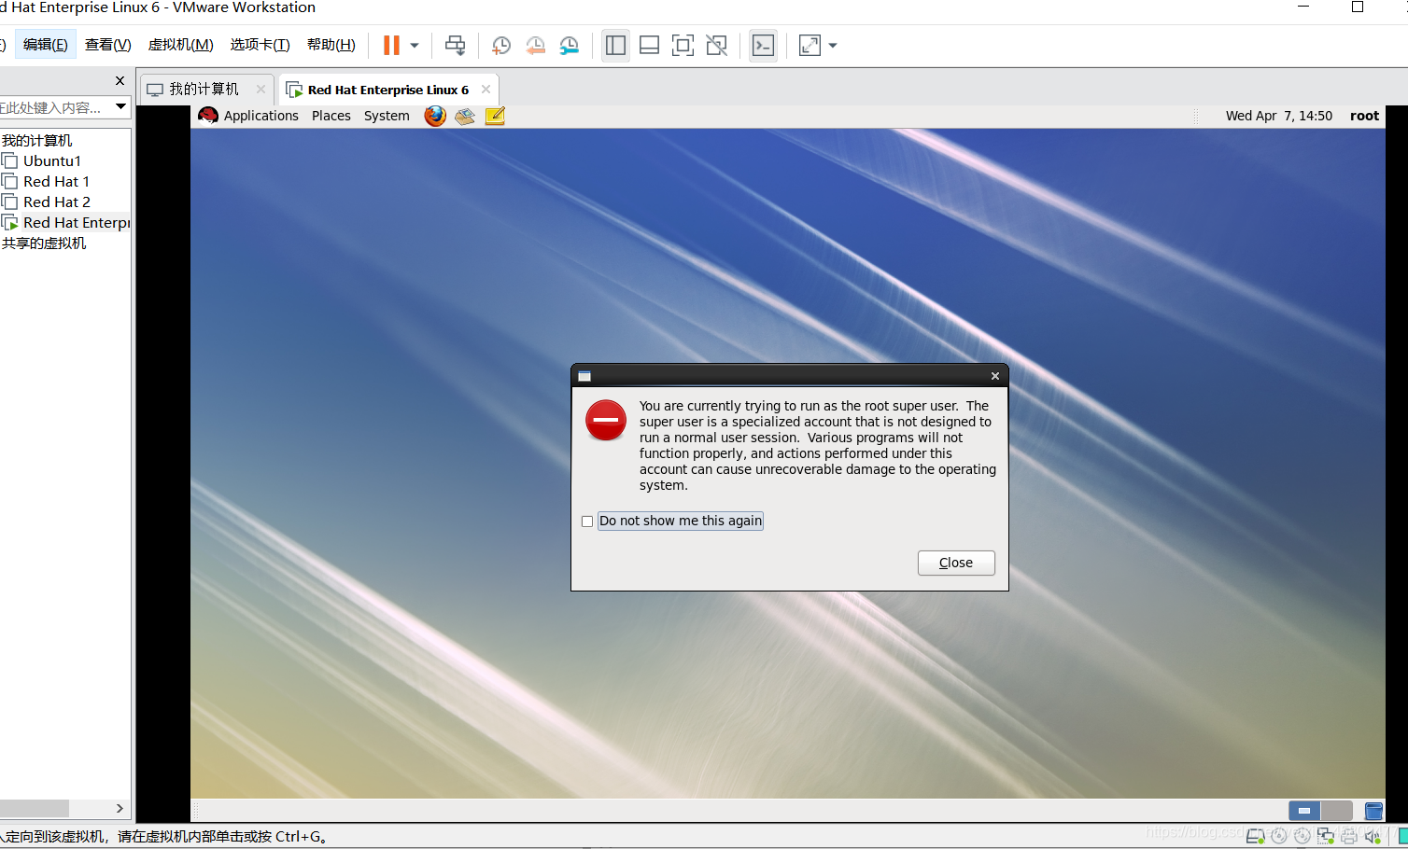Screen dimensions: 1408x849
Task: Select 共享的虚拟机 in the library
Action: pos(44,244)
